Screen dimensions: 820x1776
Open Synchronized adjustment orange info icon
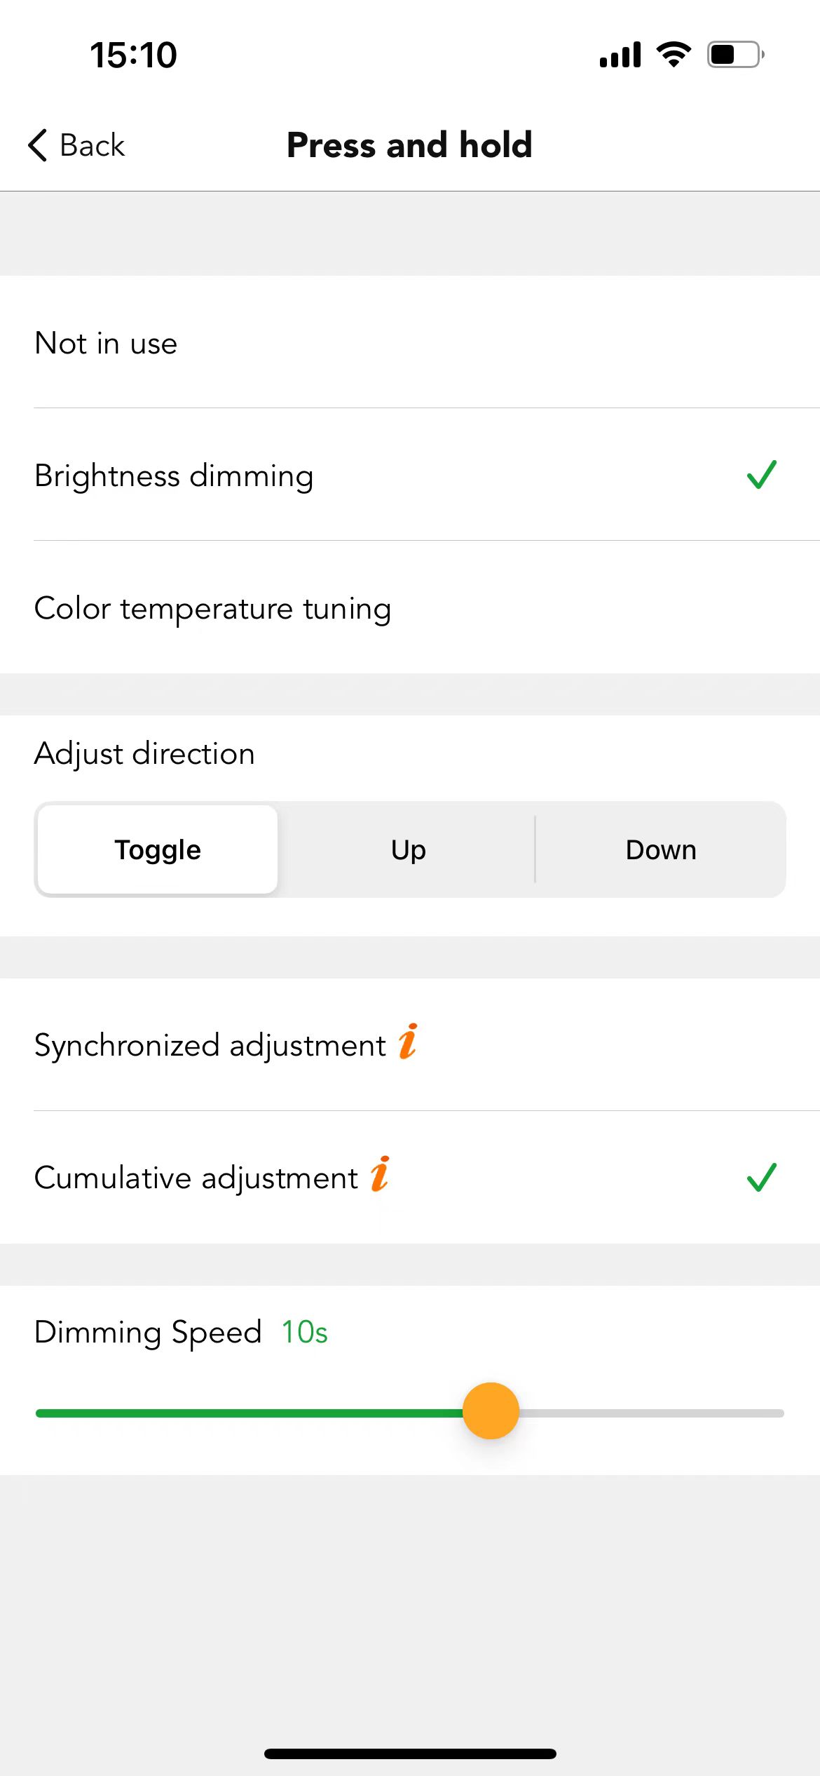pyautogui.click(x=408, y=1042)
